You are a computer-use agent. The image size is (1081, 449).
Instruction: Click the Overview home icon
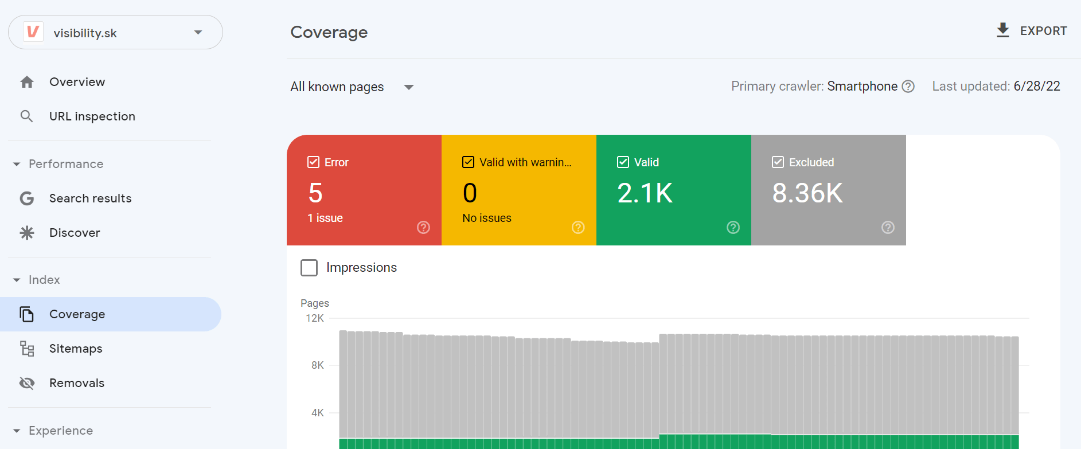coord(27,82)
